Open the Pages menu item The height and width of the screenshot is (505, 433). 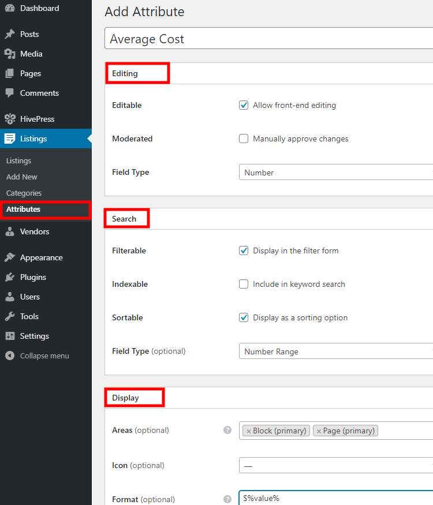click(x=46, y=73)
